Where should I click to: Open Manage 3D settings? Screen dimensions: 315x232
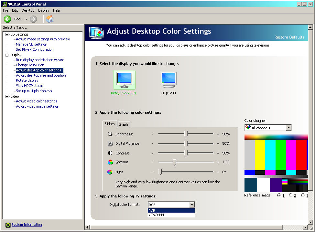31,44
